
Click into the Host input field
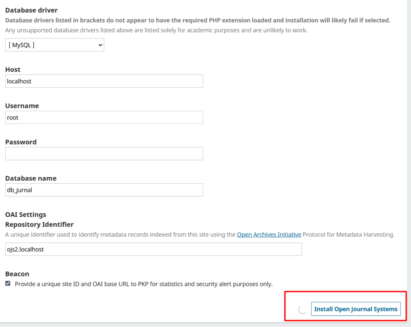(104, 81)
